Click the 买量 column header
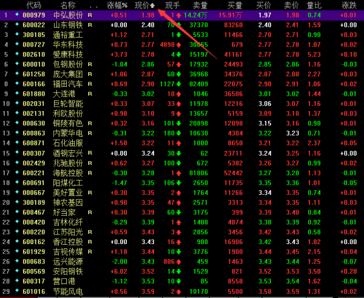Image resolution: width=364 pixels, height=298 pixels. point(235,5)
